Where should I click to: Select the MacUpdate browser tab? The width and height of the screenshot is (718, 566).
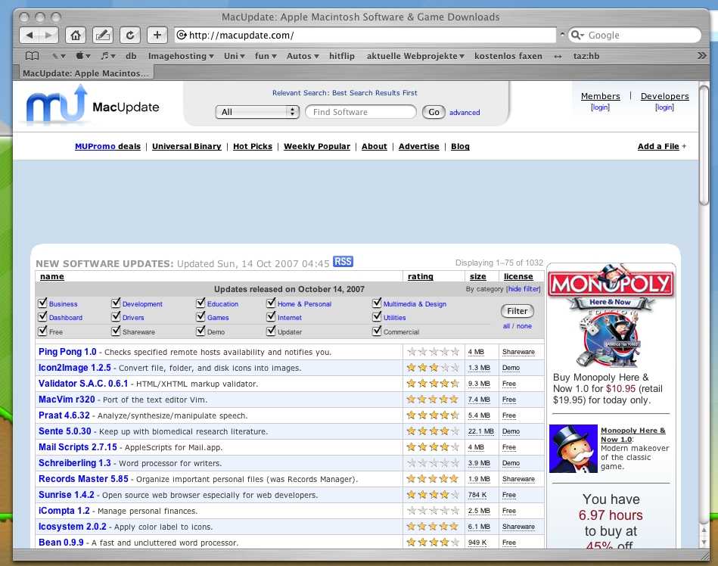click(85, 73)
